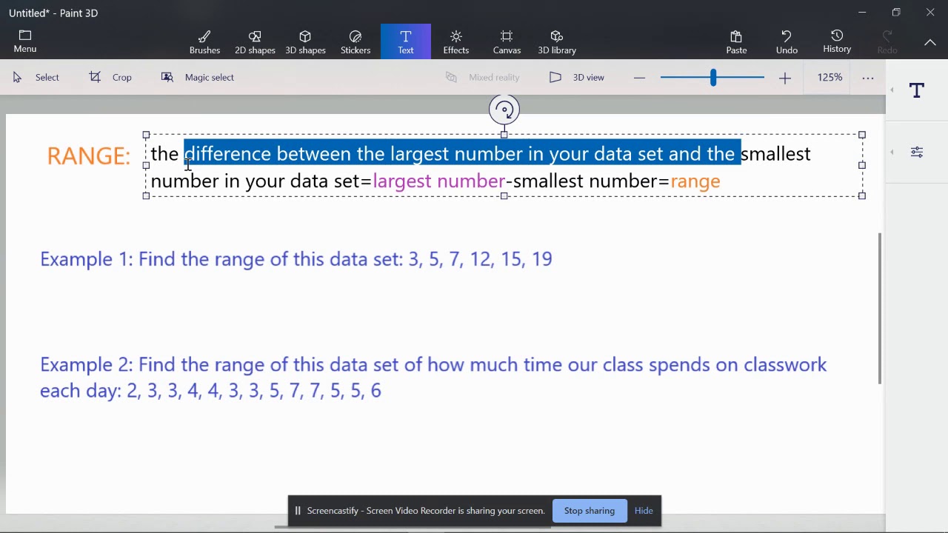948x533 pixels.
Task: Click Stop sharing in Screencastify bar
Action: [x=590, y=511]
